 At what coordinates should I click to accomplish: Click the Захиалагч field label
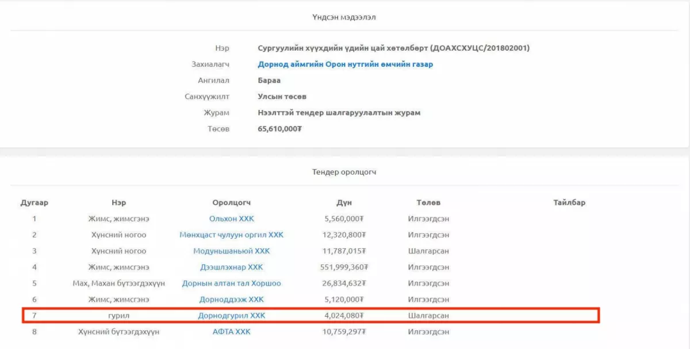coord(210,64)
